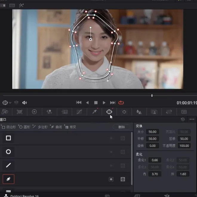Open the 3D stereoscopic palette
Viewport: 197px width, 197px height.
point(184,112)
